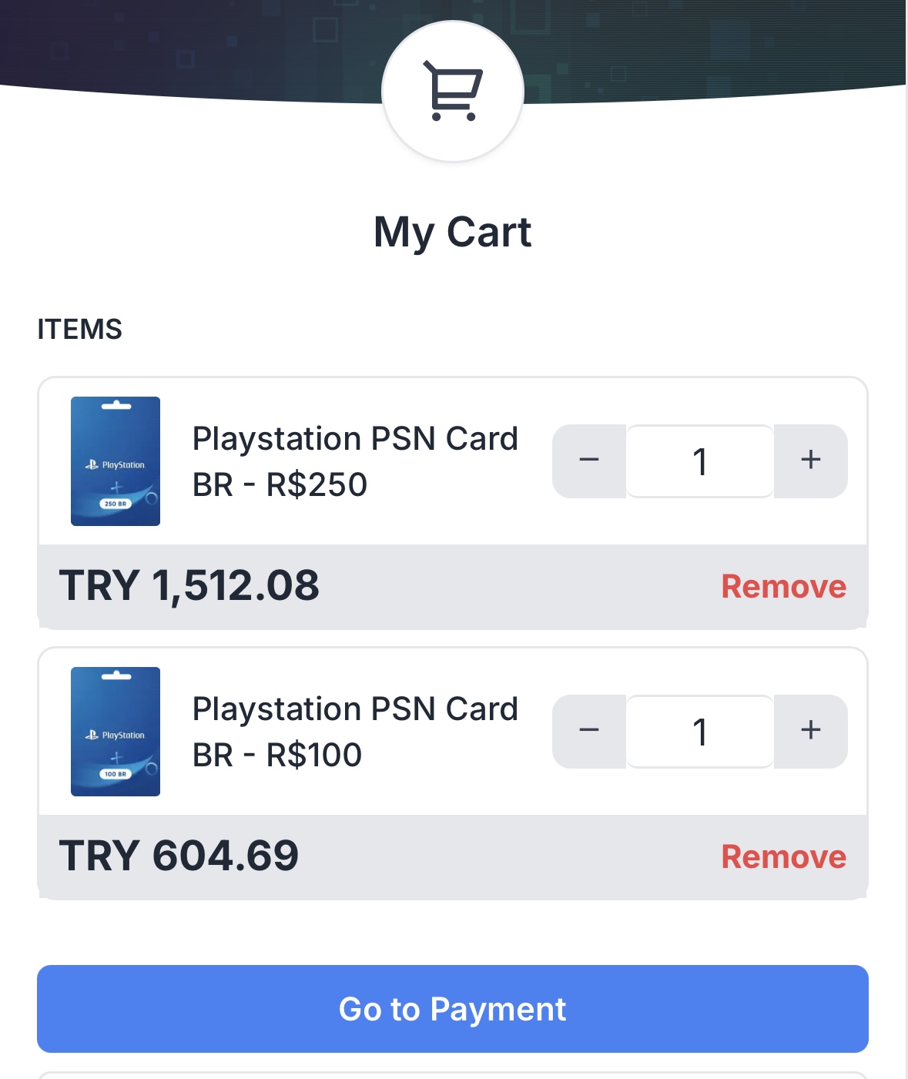
Task: Decrease quantity of the R$100 PSN card
Action: 589,731
